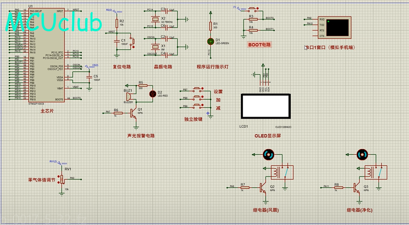409x225 pixels.
Task: Select capacitor C3 near crystal X2
Action: point(167,11)
